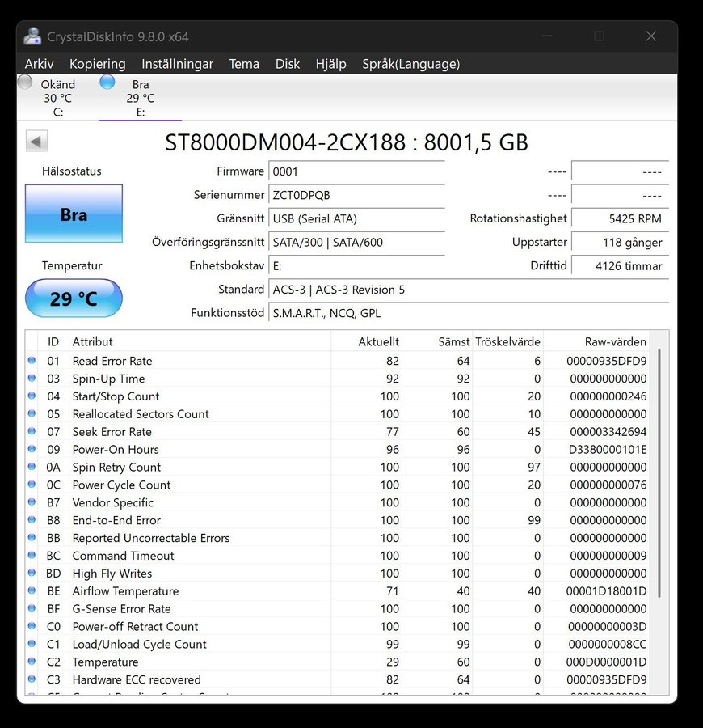Click status dot for Start/Stop Count row
Viewport: 703px width, 728px height.
point(32,396)
